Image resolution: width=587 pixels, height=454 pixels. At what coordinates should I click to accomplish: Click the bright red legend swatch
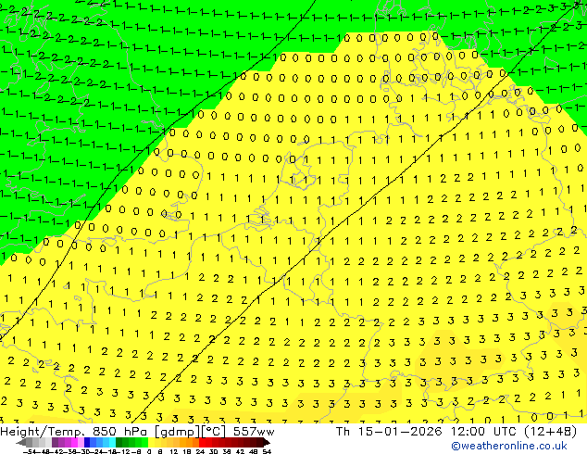(202, 443)
